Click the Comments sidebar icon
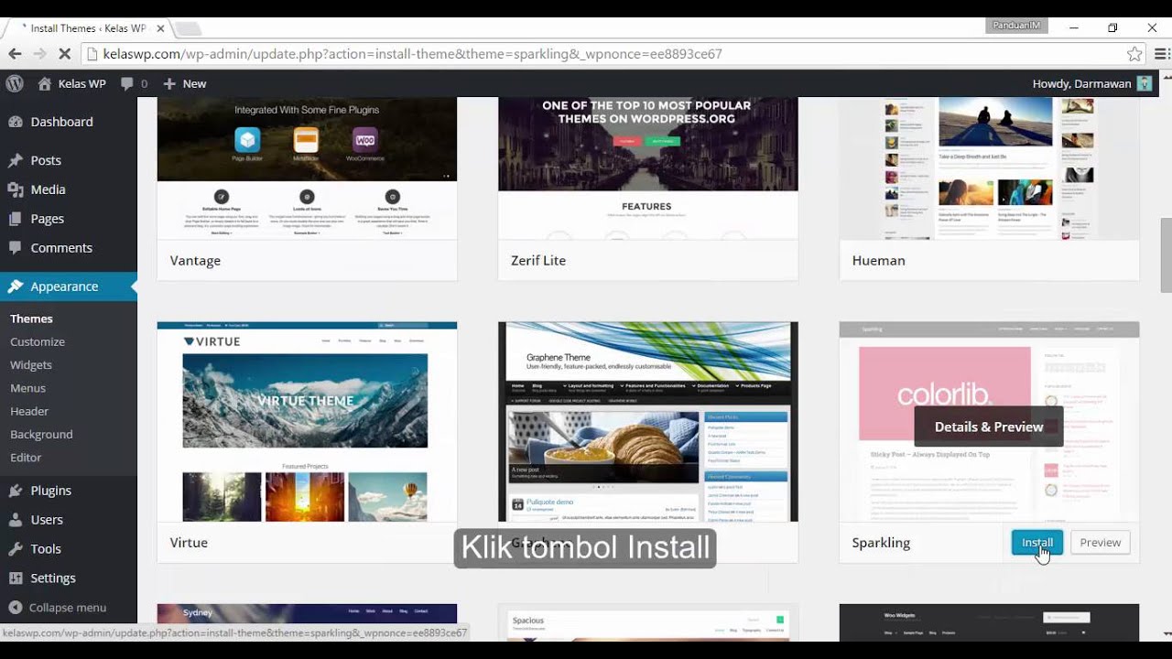This screenshot has width=1172, height=659. tap(15, 248)
